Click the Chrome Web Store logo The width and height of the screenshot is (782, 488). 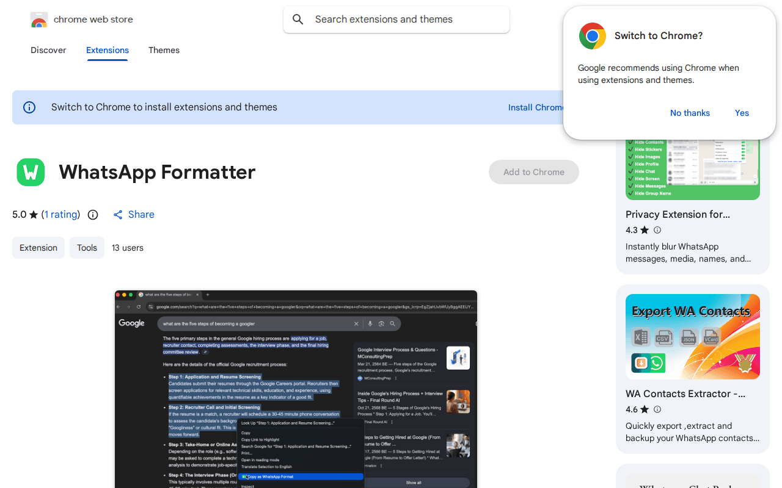39,19
